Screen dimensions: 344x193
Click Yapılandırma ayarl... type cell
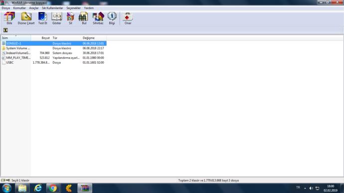coord(66,58)
